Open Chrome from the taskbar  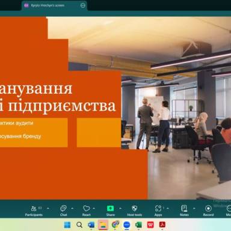click(115, 225)
